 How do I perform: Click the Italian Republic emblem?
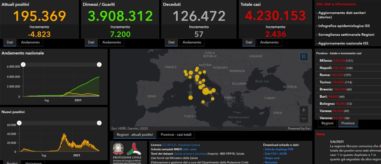118,149
